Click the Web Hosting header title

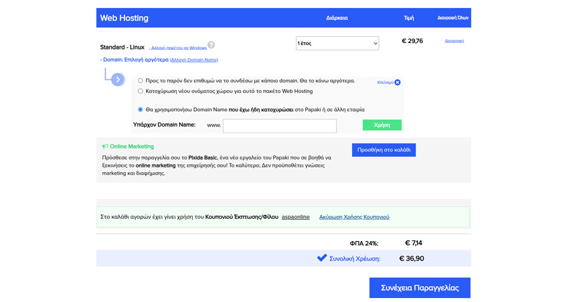coord(125,18)
